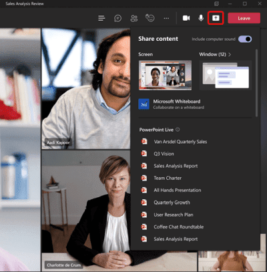Open Microsoft Whiteboard icon
Viewport: 267px width, 272px height.
tap(144, 104)
